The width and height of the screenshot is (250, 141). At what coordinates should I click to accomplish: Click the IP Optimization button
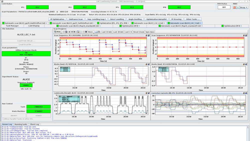click(x=57, y=19)
